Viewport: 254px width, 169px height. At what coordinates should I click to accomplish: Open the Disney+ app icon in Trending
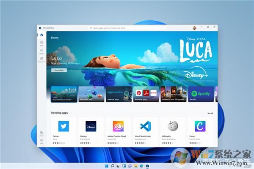click(91, 126)
